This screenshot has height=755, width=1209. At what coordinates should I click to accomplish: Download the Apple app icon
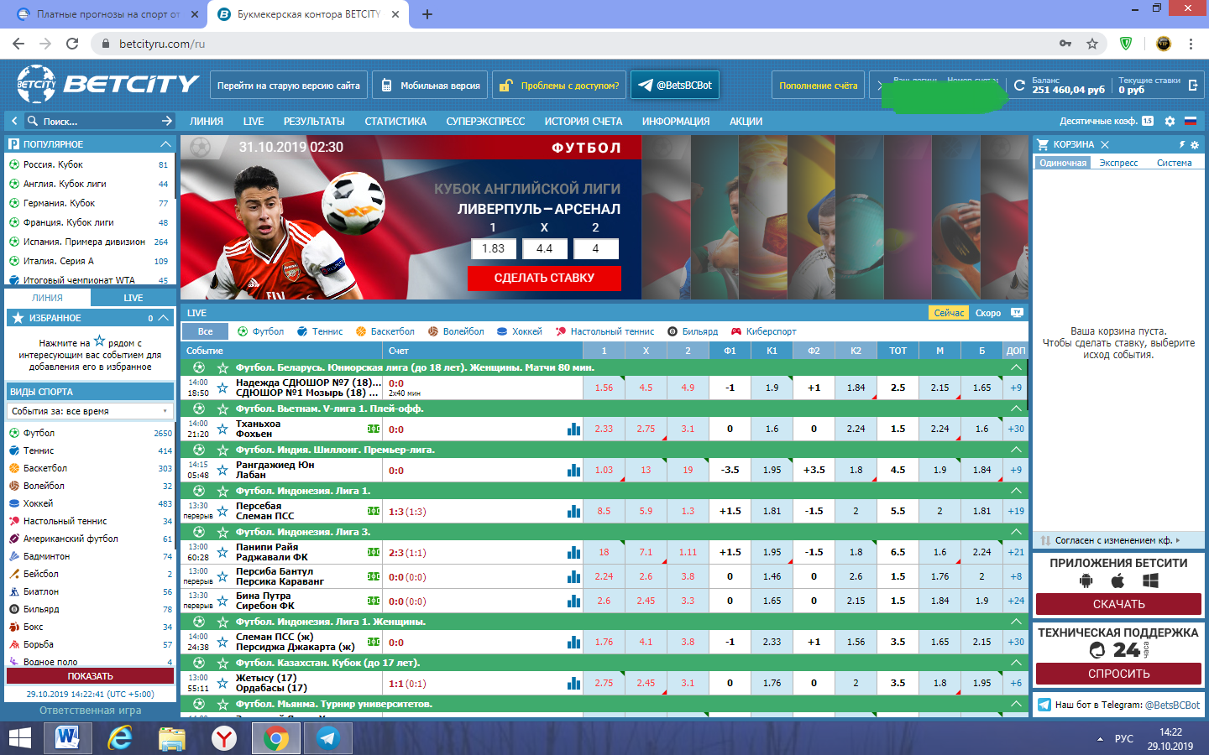[1117, 581]
